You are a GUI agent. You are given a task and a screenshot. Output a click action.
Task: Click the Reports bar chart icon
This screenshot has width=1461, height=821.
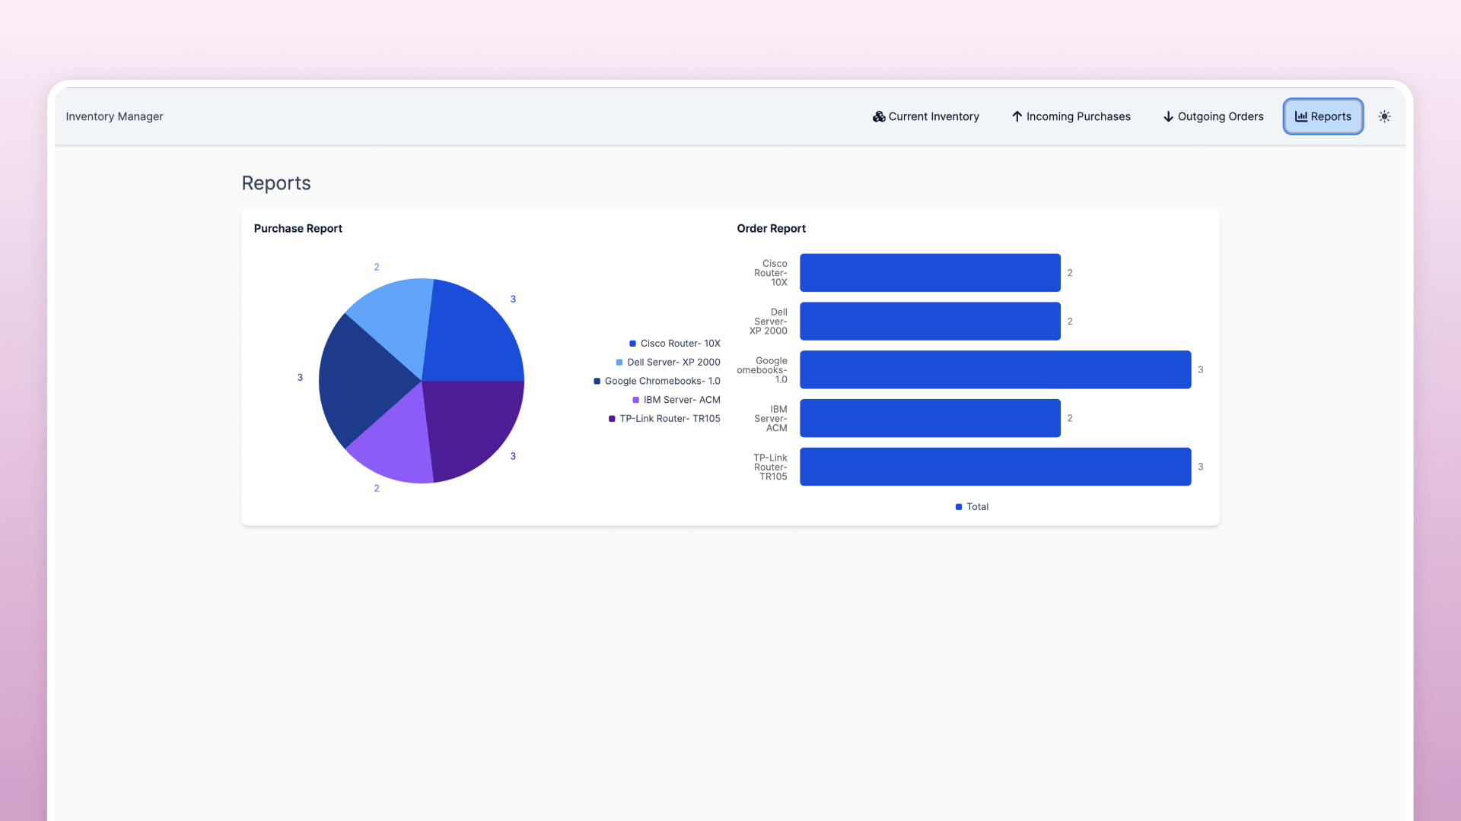click(1301, 116)
